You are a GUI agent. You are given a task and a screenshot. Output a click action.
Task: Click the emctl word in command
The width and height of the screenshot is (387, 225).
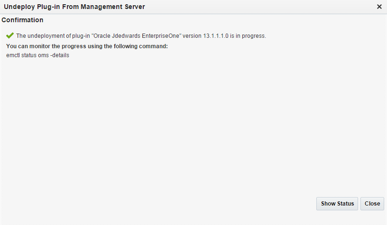coord(13,55)
